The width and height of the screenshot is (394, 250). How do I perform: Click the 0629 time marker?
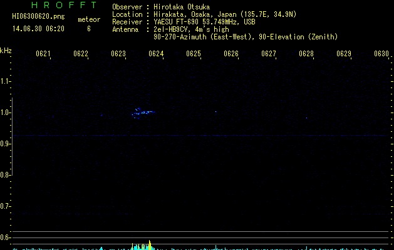pyautogui.click(x=344, y=54)
